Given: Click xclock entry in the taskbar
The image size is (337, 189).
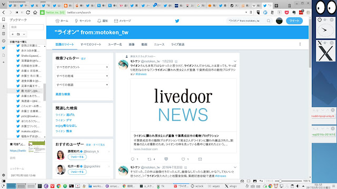Looking at the screenshot, I should tap(197, 186).
